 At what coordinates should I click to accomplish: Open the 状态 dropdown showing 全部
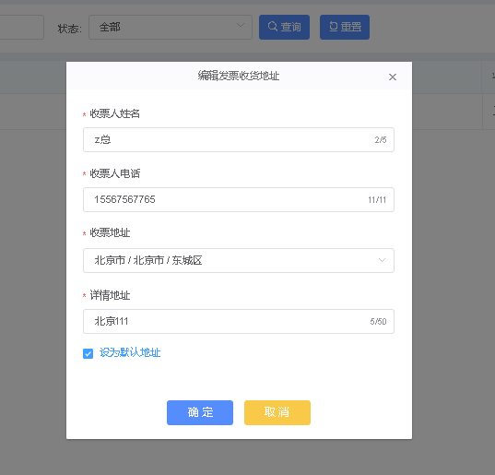coord(171,27)
